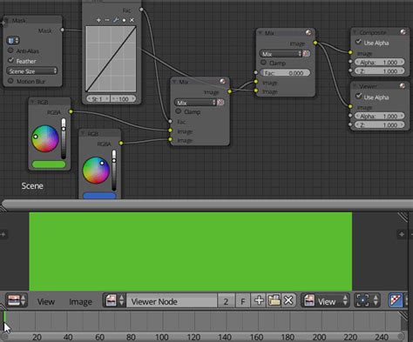Open right side panel plus handle
This screenshot has height=342, width=413.
[x=402, y=234]
